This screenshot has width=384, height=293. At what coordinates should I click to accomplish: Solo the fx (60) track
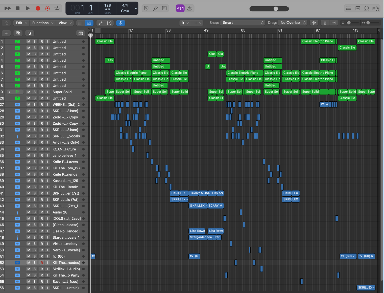point(34,256)
